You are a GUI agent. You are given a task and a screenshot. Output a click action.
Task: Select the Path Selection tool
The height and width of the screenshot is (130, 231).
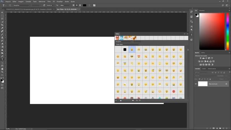pyautogui.click(x=2, y=62)
